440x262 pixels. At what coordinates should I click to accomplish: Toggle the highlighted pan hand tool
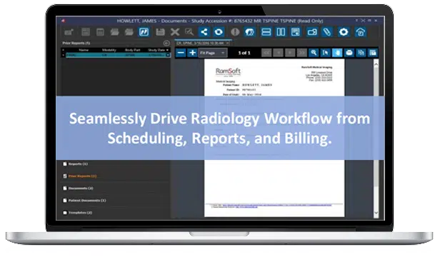337,53
